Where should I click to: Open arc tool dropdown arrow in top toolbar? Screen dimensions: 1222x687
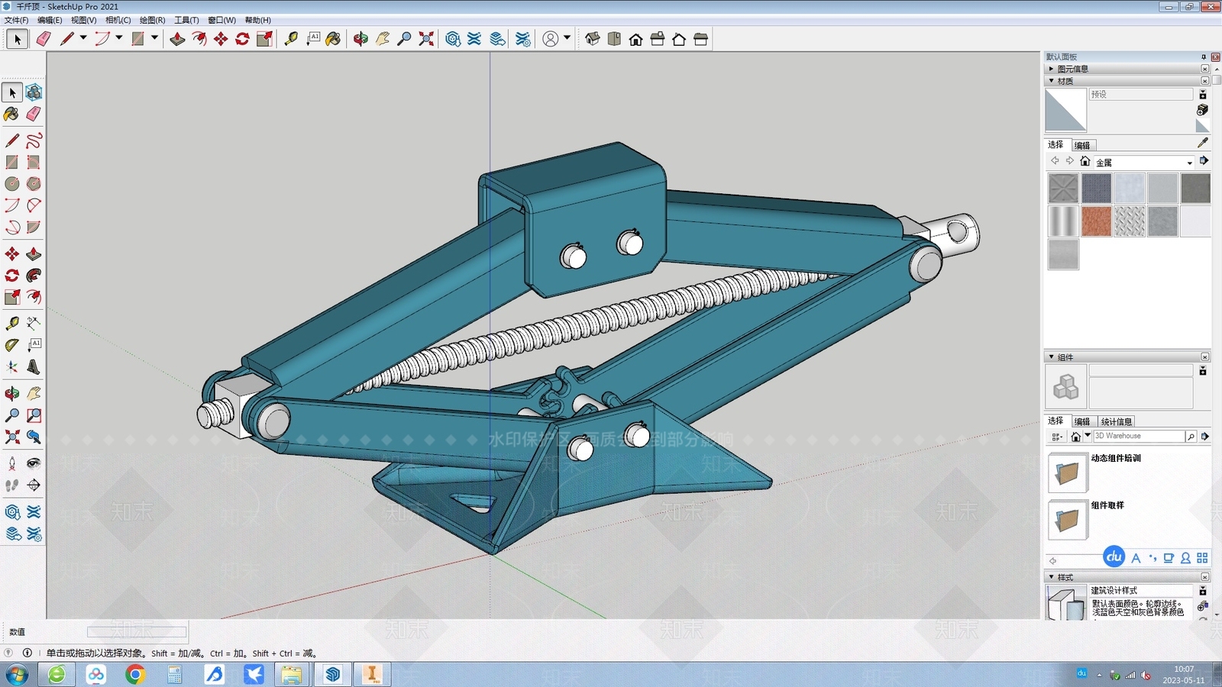click(119, 37)
